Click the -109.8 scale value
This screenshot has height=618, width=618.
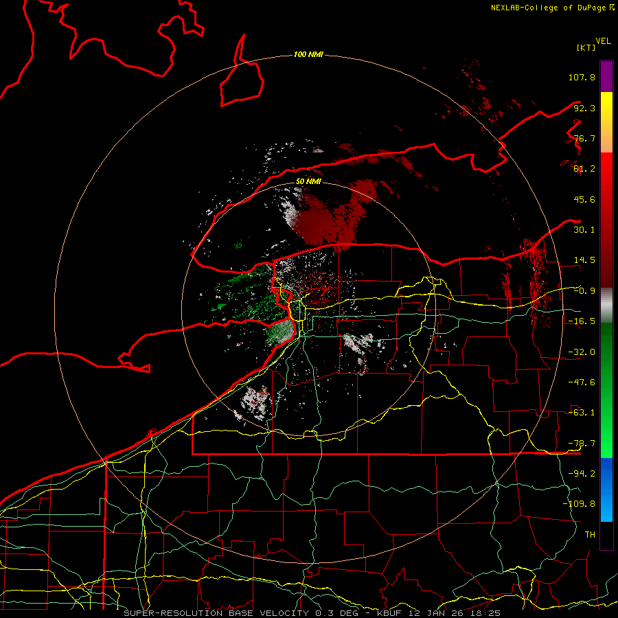[x=579, y=504]
